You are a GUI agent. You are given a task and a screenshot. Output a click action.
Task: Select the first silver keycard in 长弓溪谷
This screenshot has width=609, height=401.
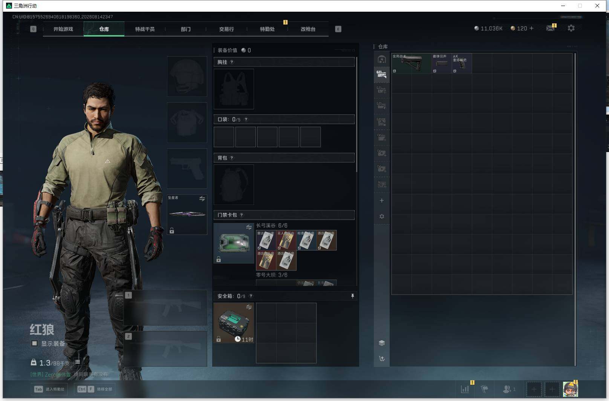pyautogui.click(x=266, y=240)
